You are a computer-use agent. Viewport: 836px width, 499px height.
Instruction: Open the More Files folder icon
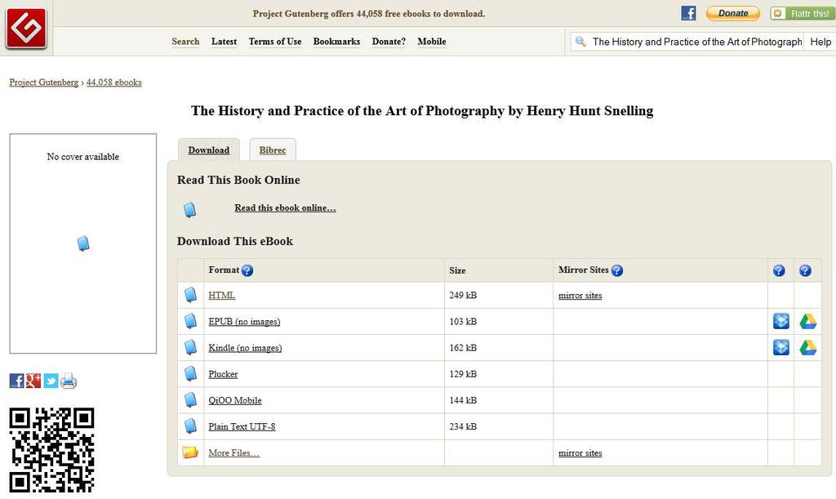190,452
